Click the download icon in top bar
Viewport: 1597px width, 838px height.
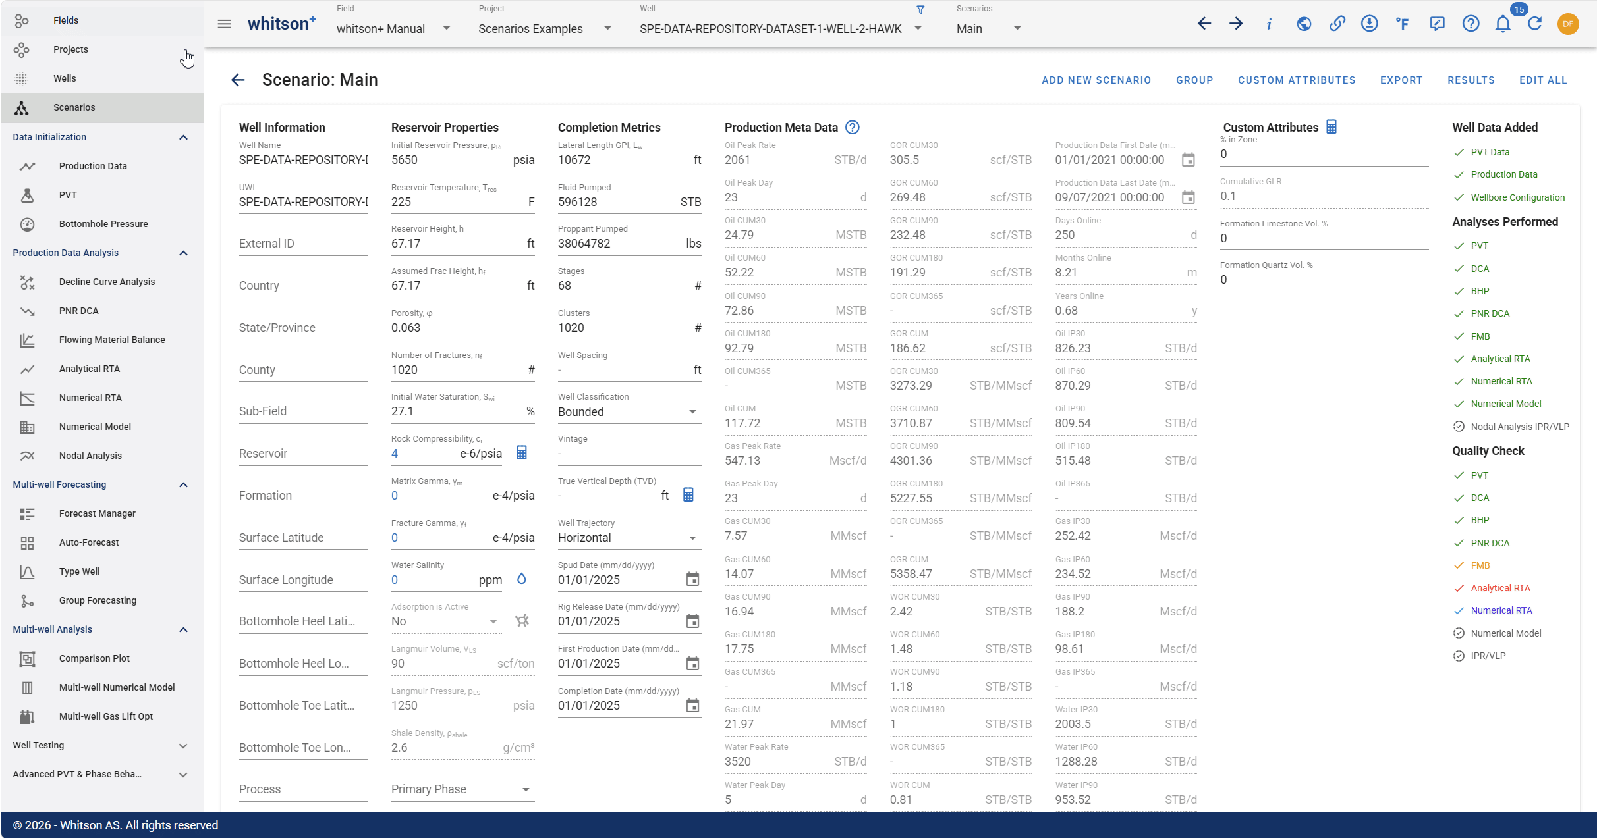pyautogui.click(x=1370, y=24)
